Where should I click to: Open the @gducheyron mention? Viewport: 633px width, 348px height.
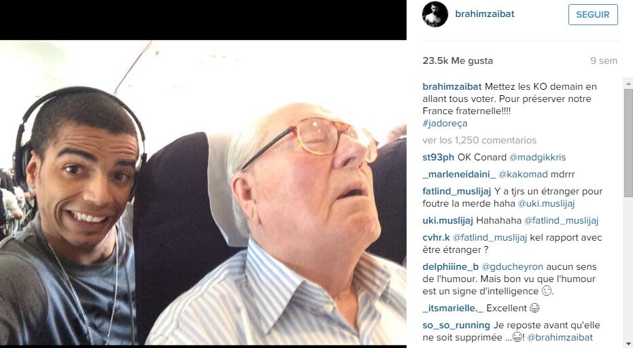click(512, 266)
